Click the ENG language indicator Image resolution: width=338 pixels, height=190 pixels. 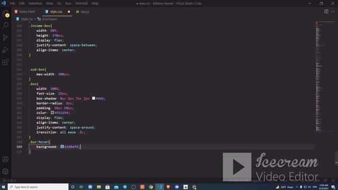point(315,187)
